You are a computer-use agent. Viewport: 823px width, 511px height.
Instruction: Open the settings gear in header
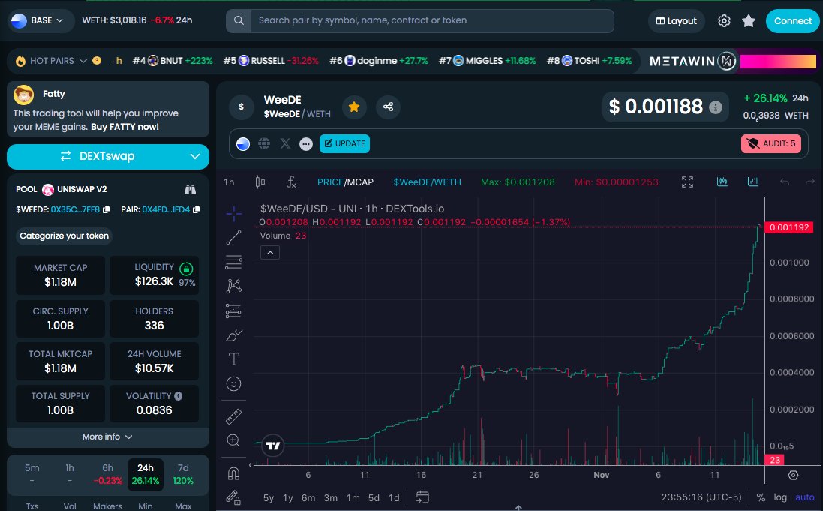(x=724, y=20)
